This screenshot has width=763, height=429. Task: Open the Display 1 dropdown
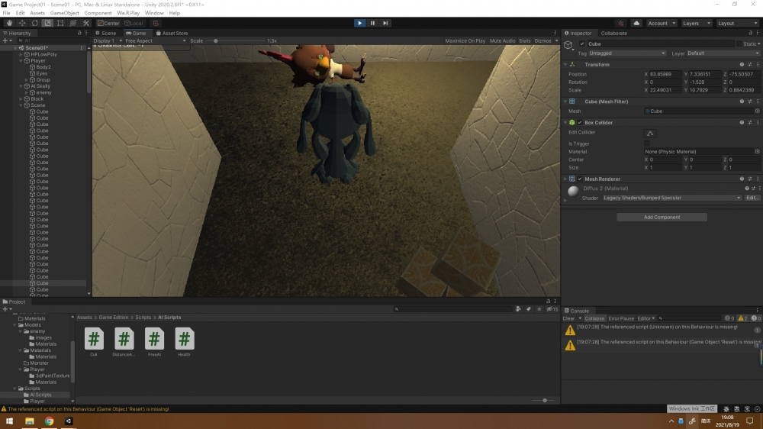(108, 41)
